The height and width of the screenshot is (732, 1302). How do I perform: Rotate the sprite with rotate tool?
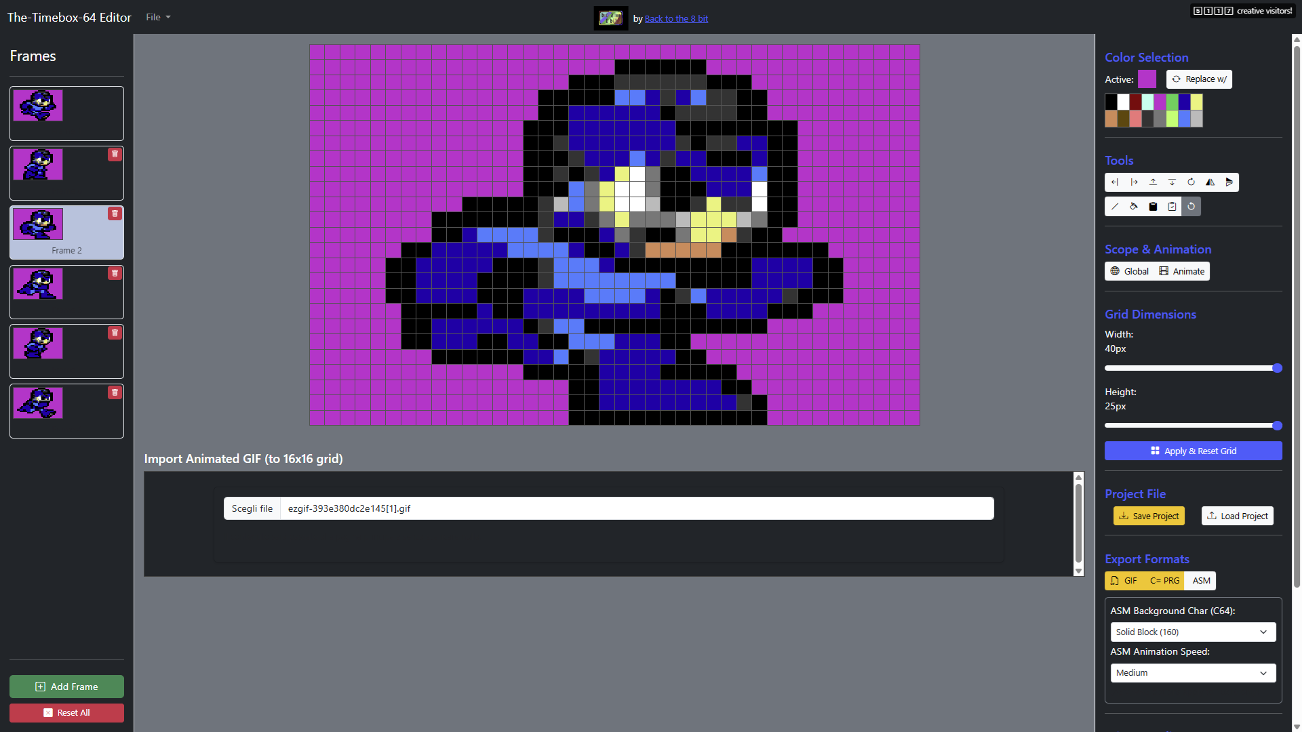click(1190, 182)
